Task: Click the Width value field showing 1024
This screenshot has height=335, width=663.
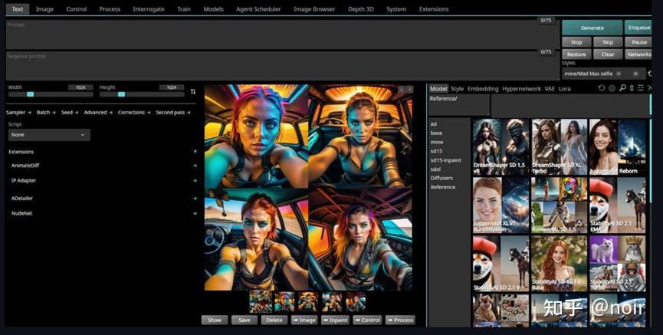Action: coord(80,87)
